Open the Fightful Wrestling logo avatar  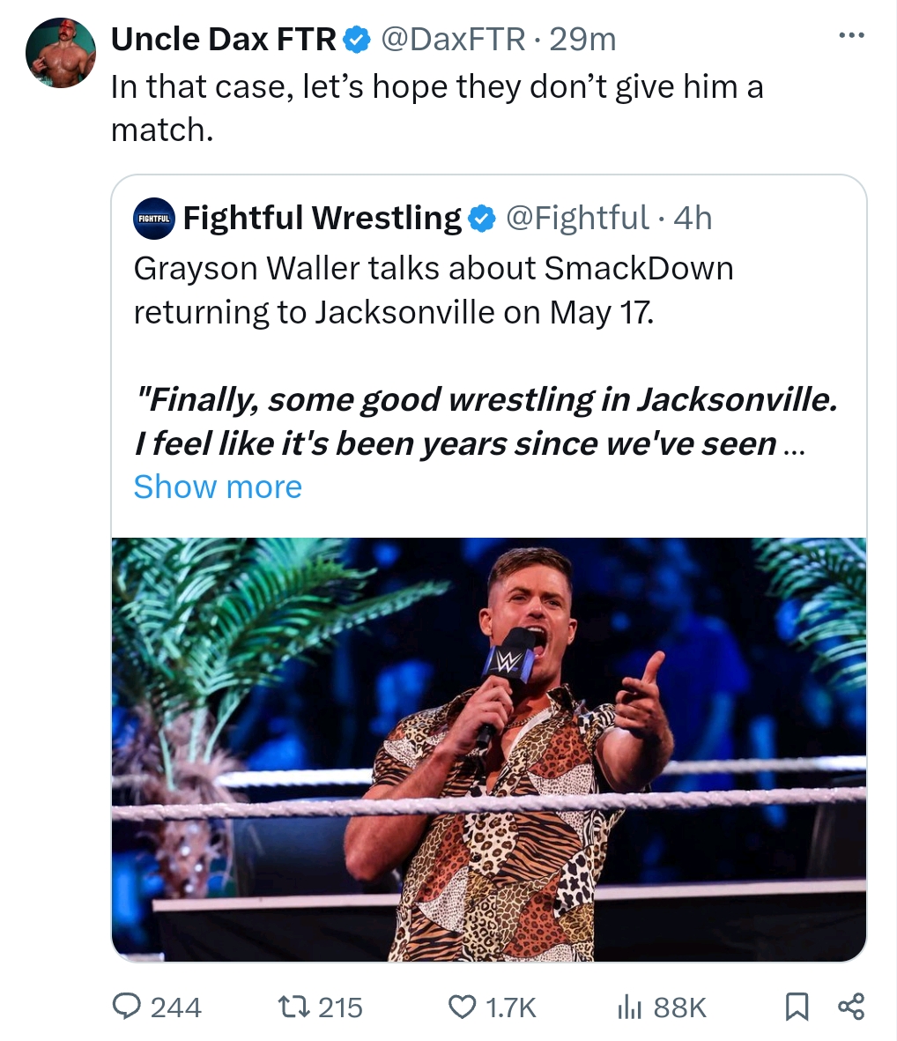coord(155,218)
